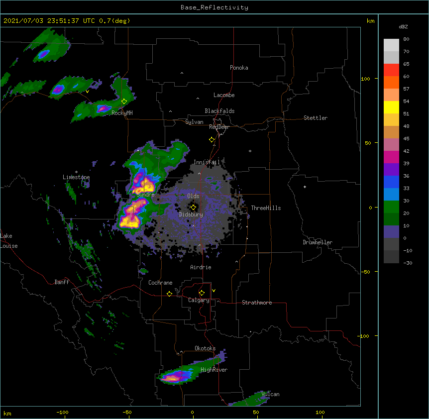Select the slate purple 0-10 dBZ swatch
The width and height of the screenshot is (429, 419).
[391, 232]
